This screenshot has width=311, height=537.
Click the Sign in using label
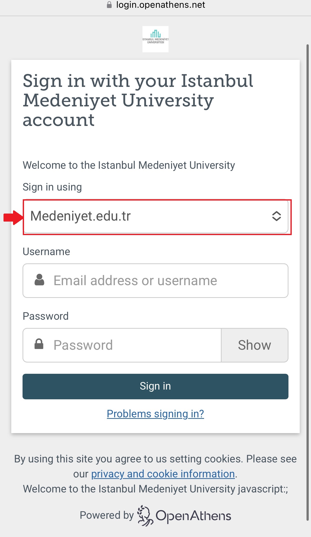52,187
